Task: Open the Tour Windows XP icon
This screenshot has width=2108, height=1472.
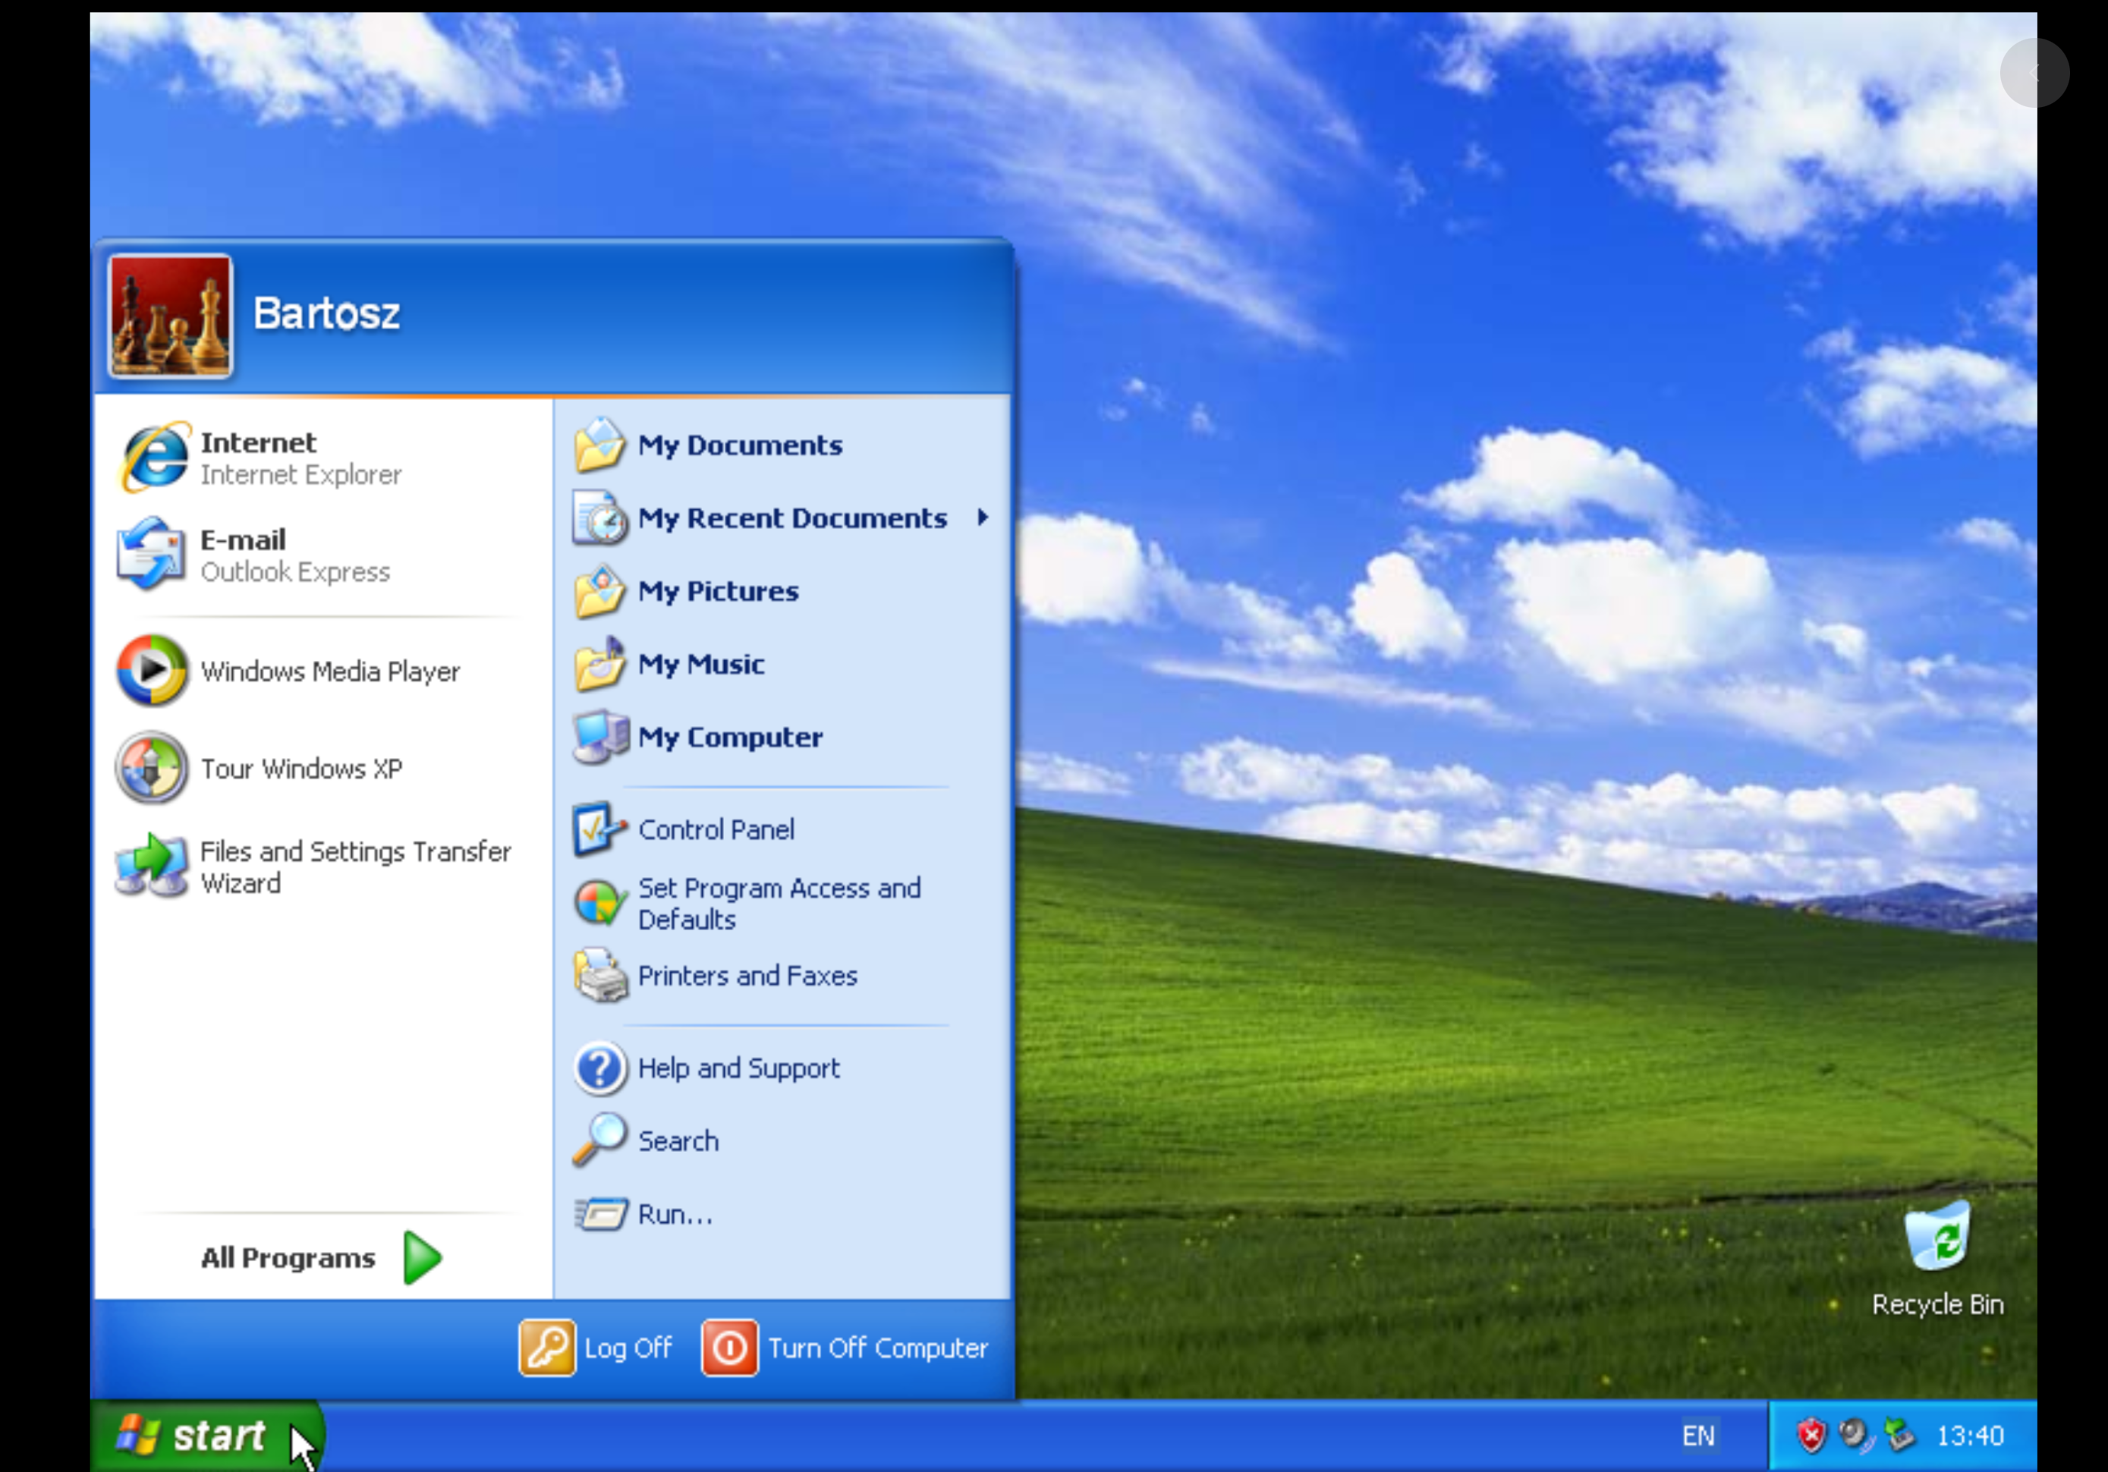Action: pyautogui.click(x=152, y=768)
